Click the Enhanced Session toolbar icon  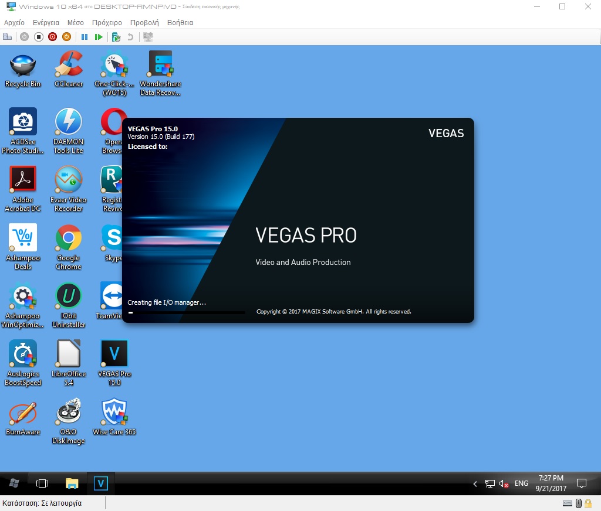tap(148, 37)
